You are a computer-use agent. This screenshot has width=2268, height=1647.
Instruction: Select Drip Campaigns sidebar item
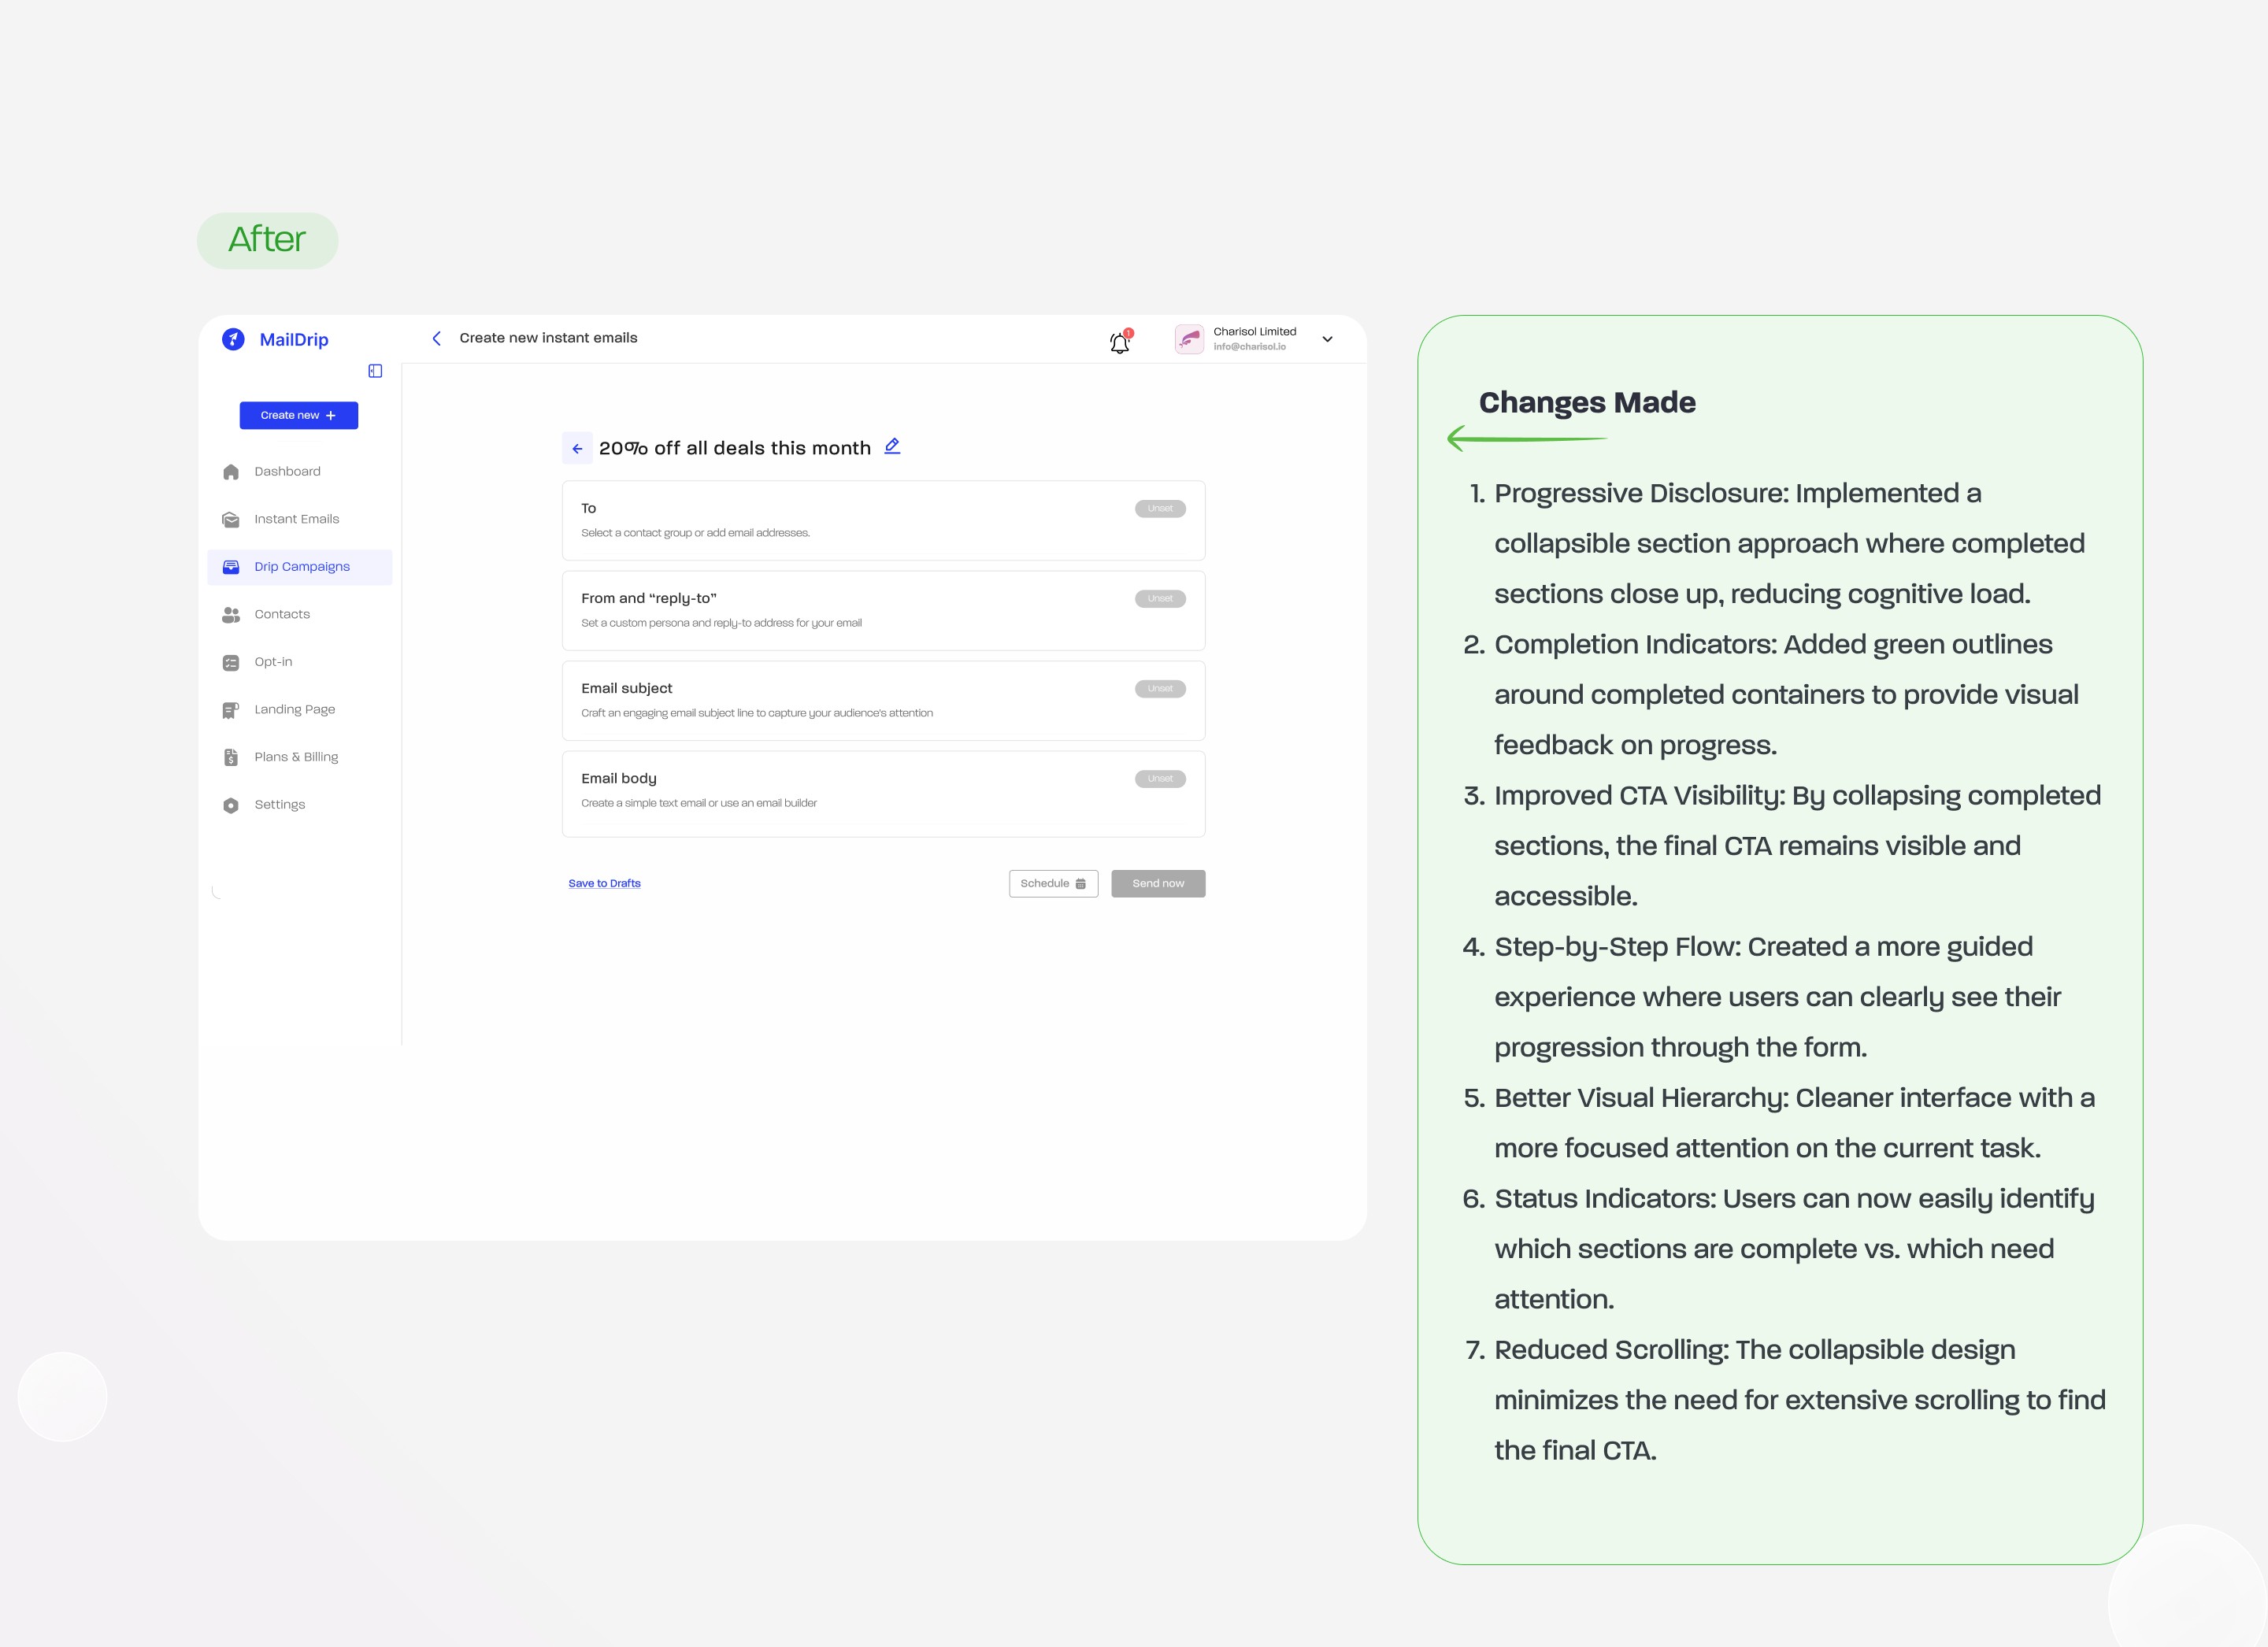pyautogui.click(x=301, y=567)
